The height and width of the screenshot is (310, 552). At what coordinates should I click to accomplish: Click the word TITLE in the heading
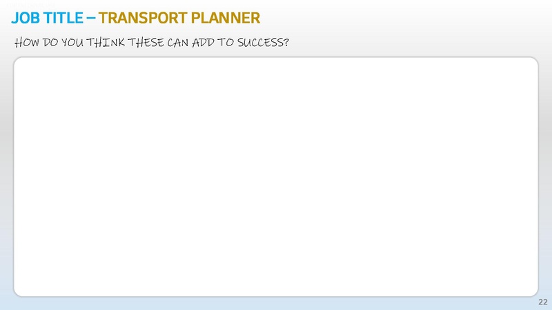64,15
